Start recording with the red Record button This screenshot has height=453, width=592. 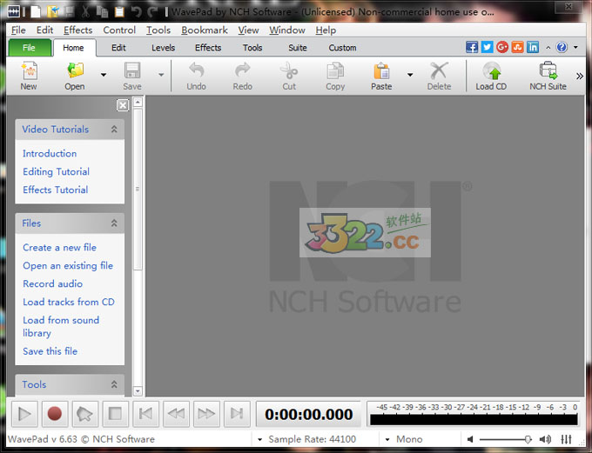click(55, 414)
